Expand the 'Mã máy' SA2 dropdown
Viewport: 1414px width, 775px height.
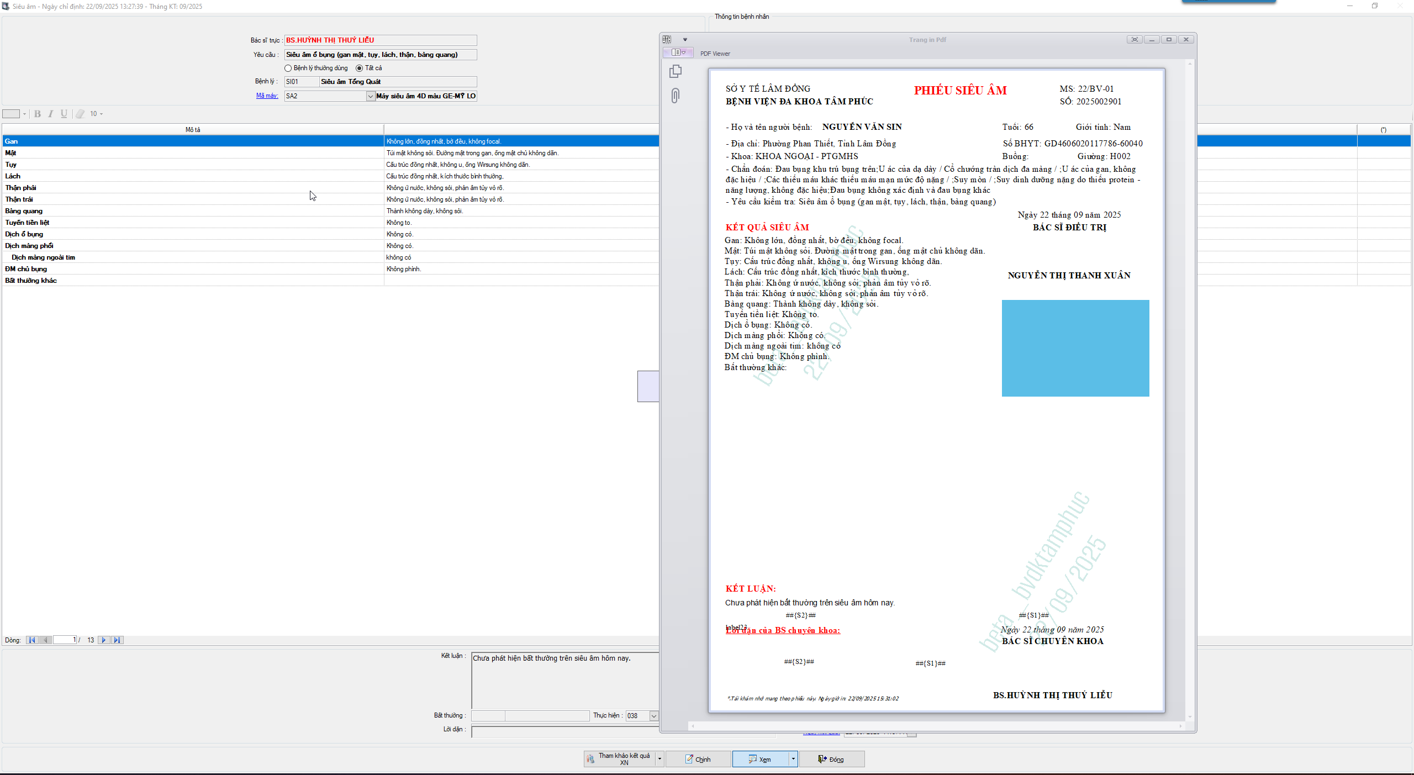click(x=370, y=96)
